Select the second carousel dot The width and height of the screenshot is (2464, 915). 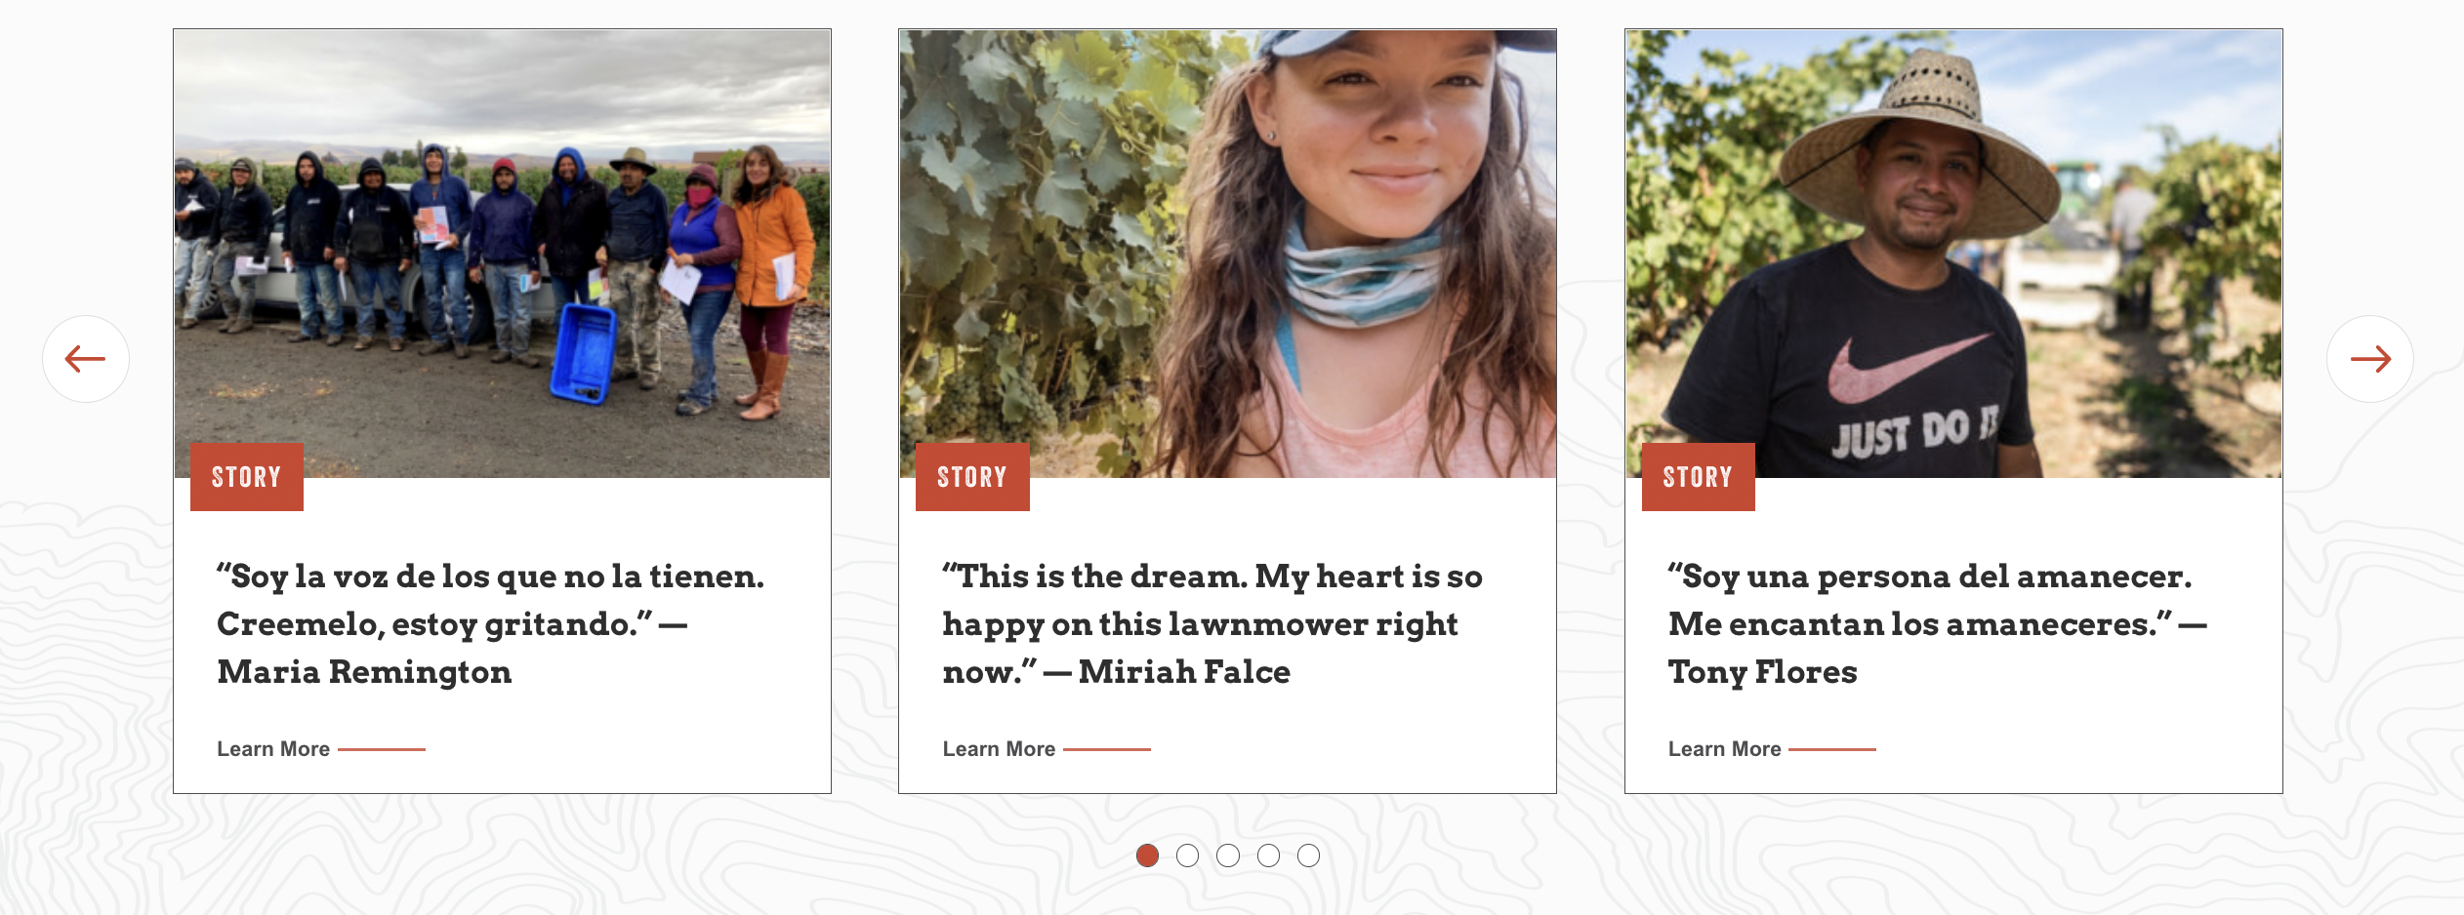1187,855
